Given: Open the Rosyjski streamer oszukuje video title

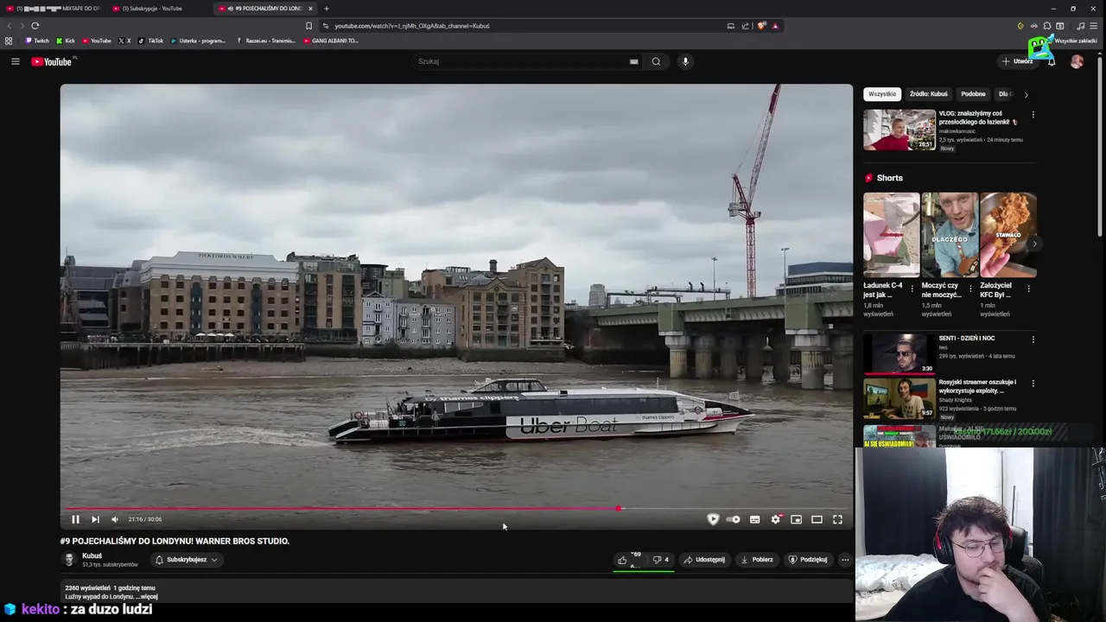Looking at the screenshot, I should [977, 386].
